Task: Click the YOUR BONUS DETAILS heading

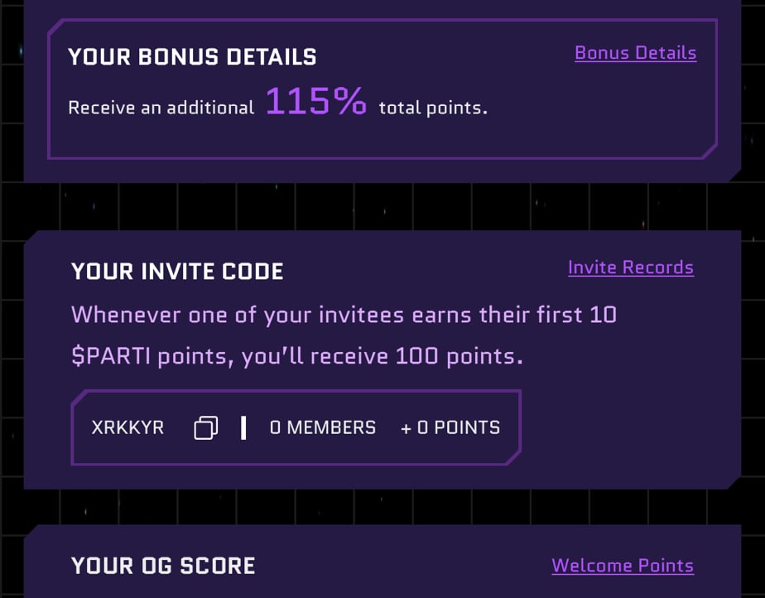Action: 192,56
